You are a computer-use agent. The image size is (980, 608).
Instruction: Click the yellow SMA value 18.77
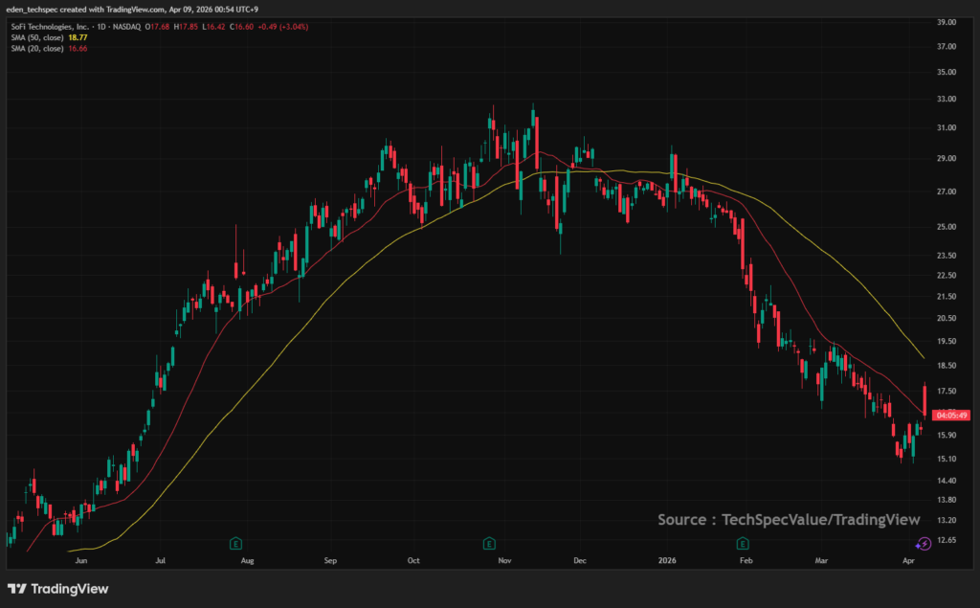(x=78, y=36)
